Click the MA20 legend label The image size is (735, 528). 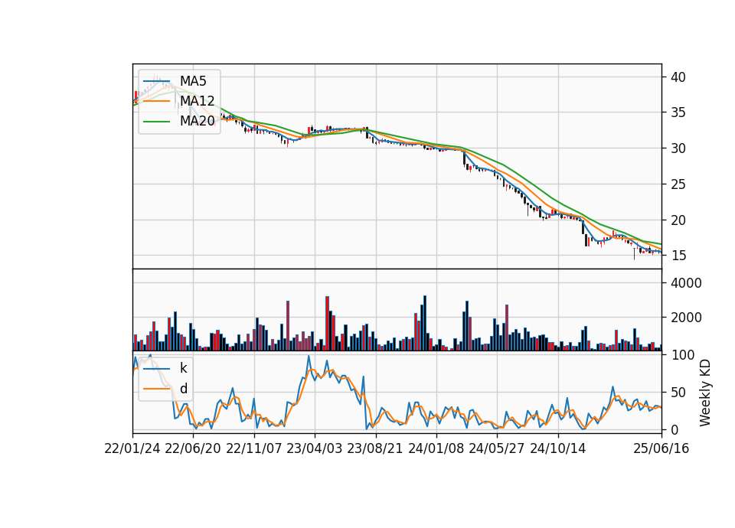click(x=198, y=122)
